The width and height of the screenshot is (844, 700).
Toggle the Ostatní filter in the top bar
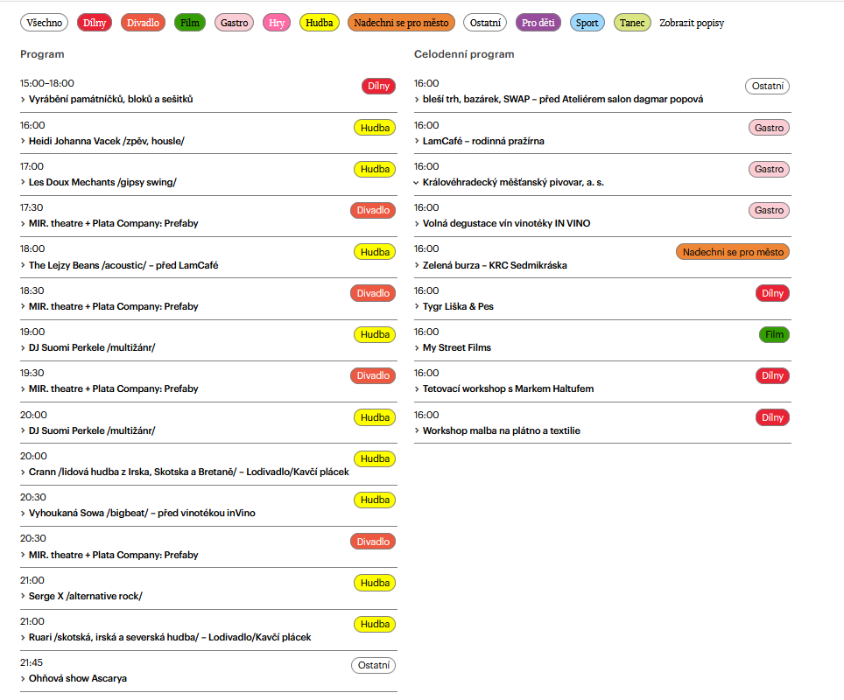coord(485,23)
